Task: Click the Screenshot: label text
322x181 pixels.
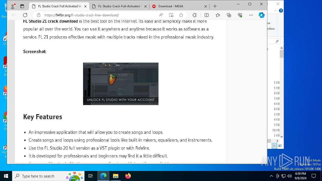Action: [35, 52]
